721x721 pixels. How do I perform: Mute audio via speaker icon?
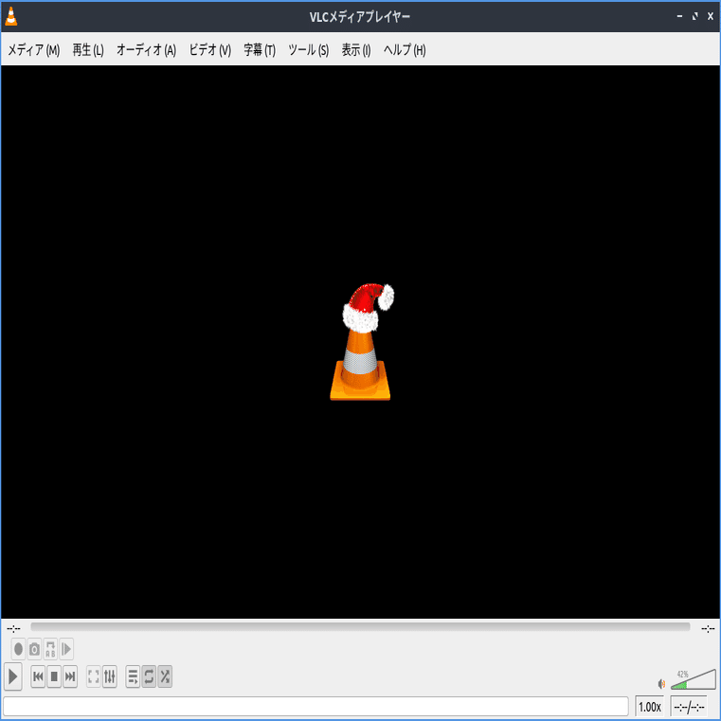[x=661, y=684]
